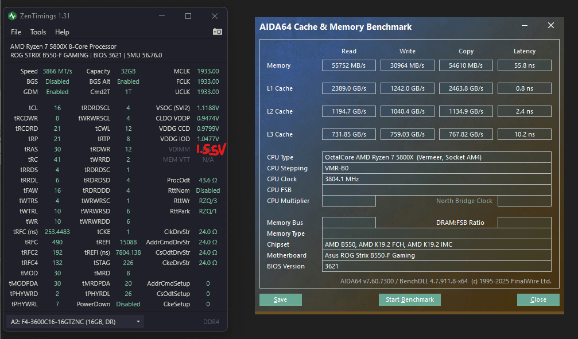Click the AIDA64 version footer text
The width and height of the screenshot is (578, 339).
click(x=445, y=281)
